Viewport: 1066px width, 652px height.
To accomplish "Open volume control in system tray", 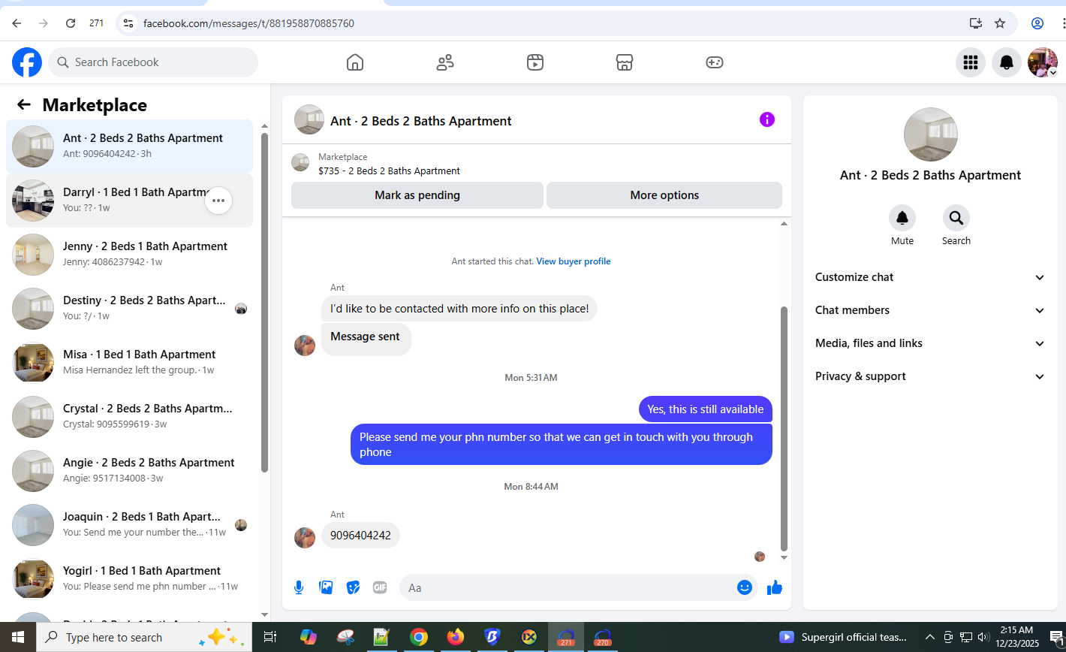I will tap(983, 637).
